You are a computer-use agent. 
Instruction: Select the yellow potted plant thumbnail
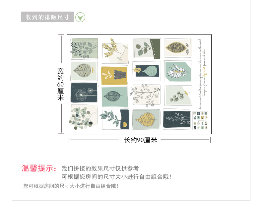click(x=115, y=75)
